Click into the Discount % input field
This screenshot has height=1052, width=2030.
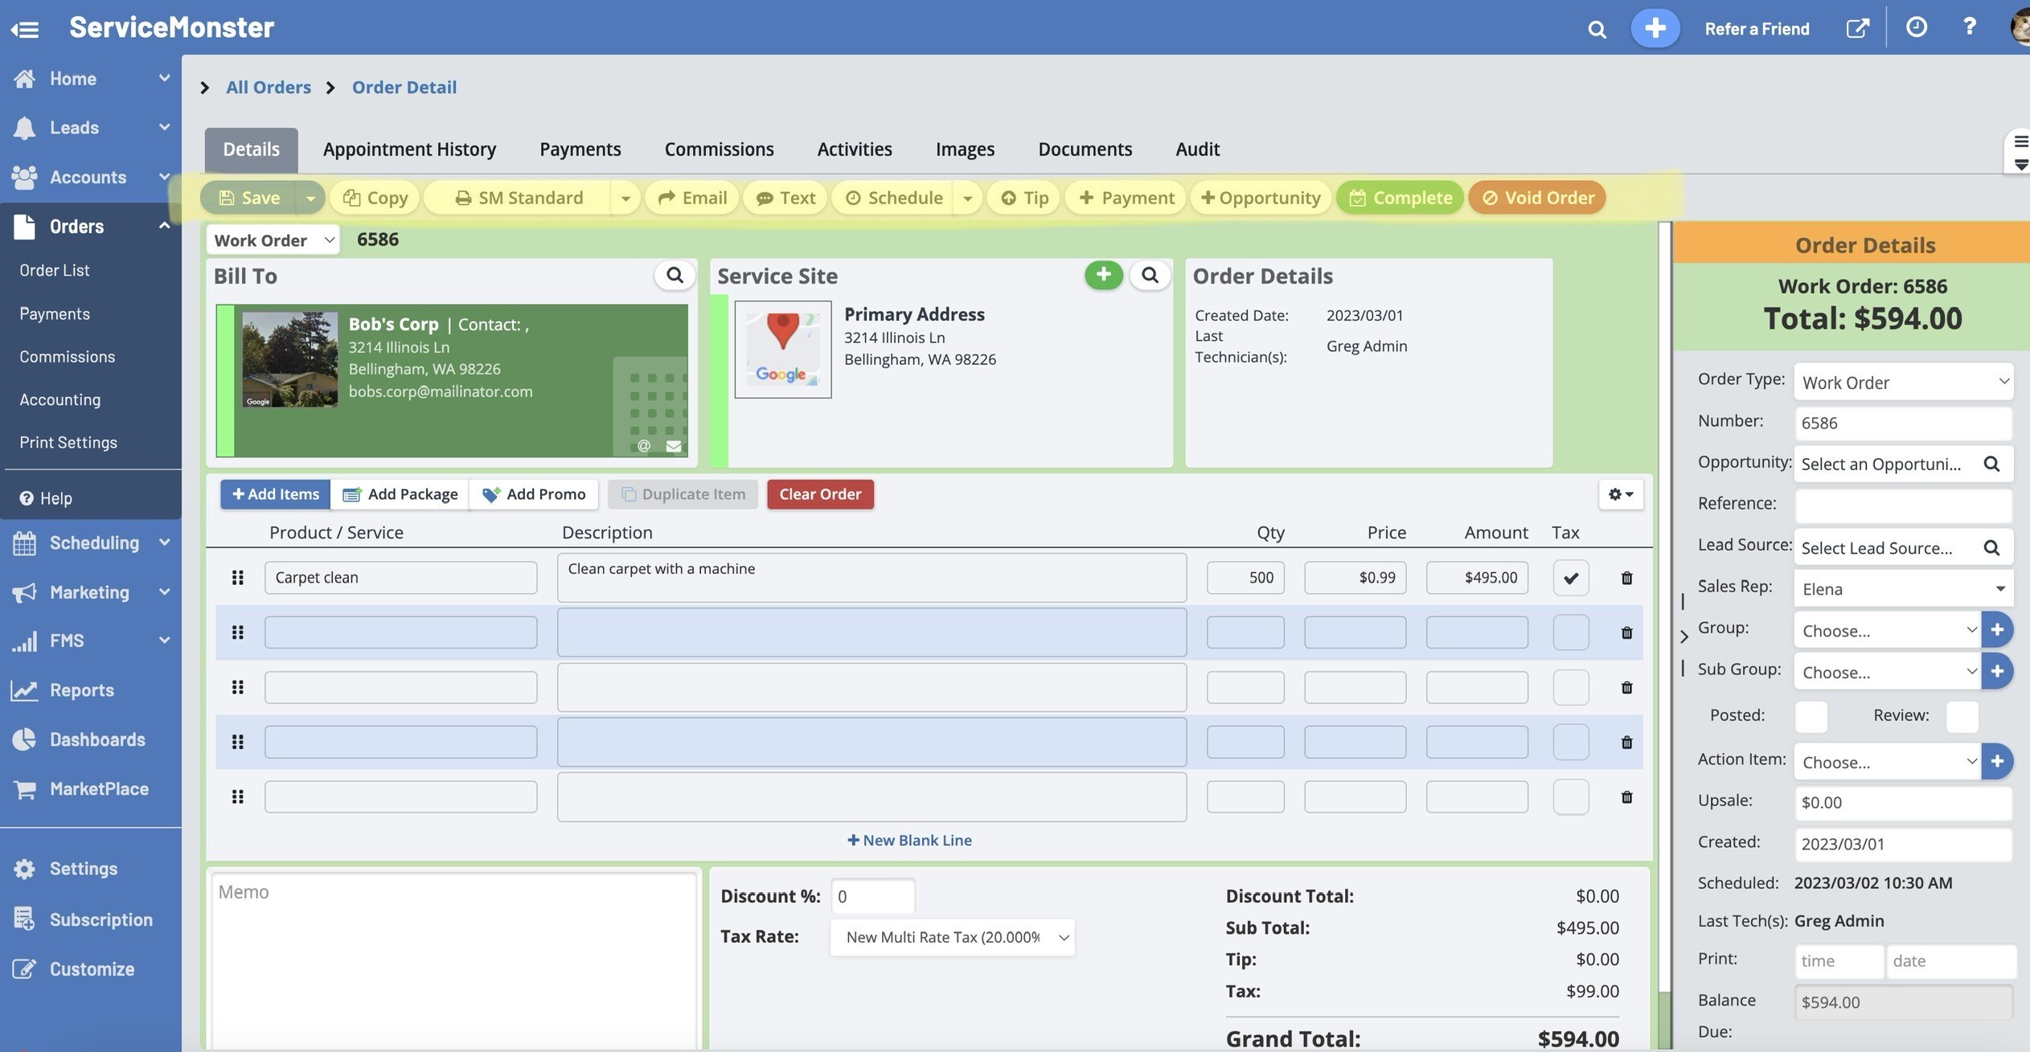point(872,896)
